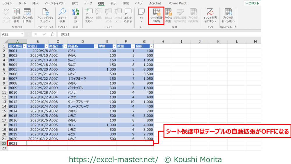The image size is (291, 164).
Task: Click the シート保護の解除 (Unprotect Sheet) icon
Action: point(157,15)
